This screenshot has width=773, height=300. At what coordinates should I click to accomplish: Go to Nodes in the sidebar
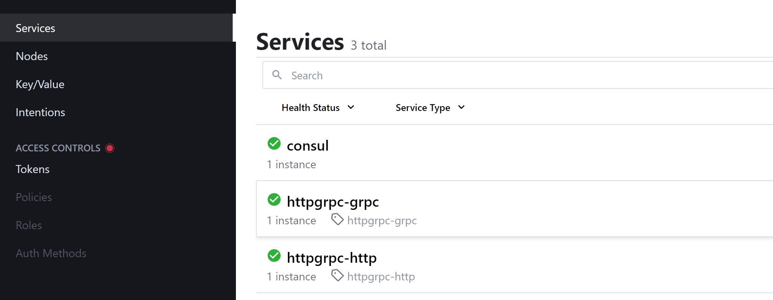32,56
